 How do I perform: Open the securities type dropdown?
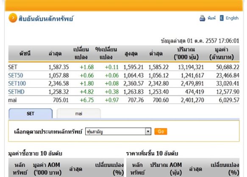click(118, 131)
